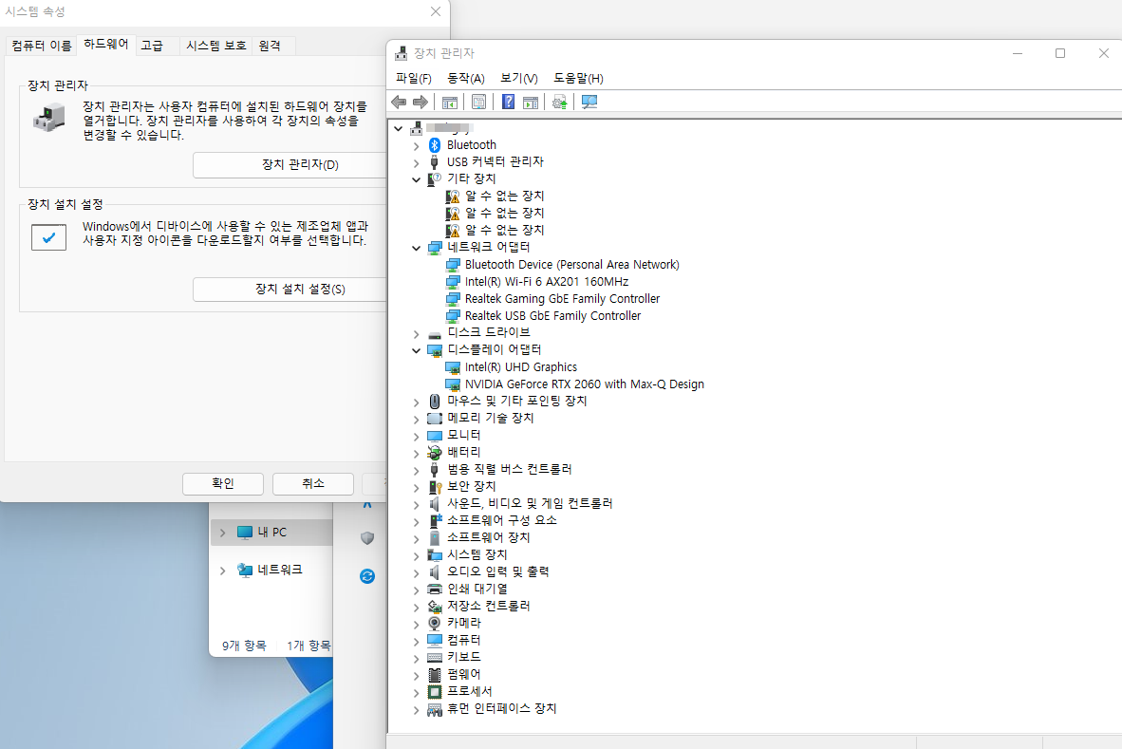Click the Properties toolbar icon
The height and width of the screenshot is (749, 1122).
[x=478, y=103]
